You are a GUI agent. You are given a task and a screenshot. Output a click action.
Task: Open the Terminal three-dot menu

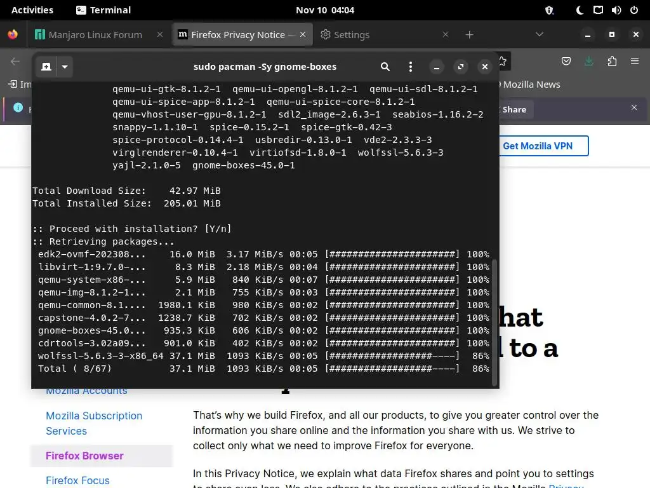pyautogui.click(x=411, y=67)
